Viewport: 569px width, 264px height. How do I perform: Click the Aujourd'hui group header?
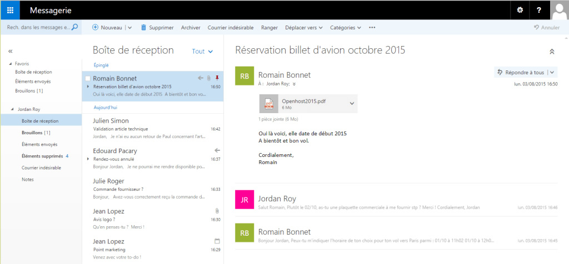coord(105,108)
